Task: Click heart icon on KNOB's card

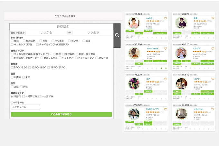Action: coord(166,109)
